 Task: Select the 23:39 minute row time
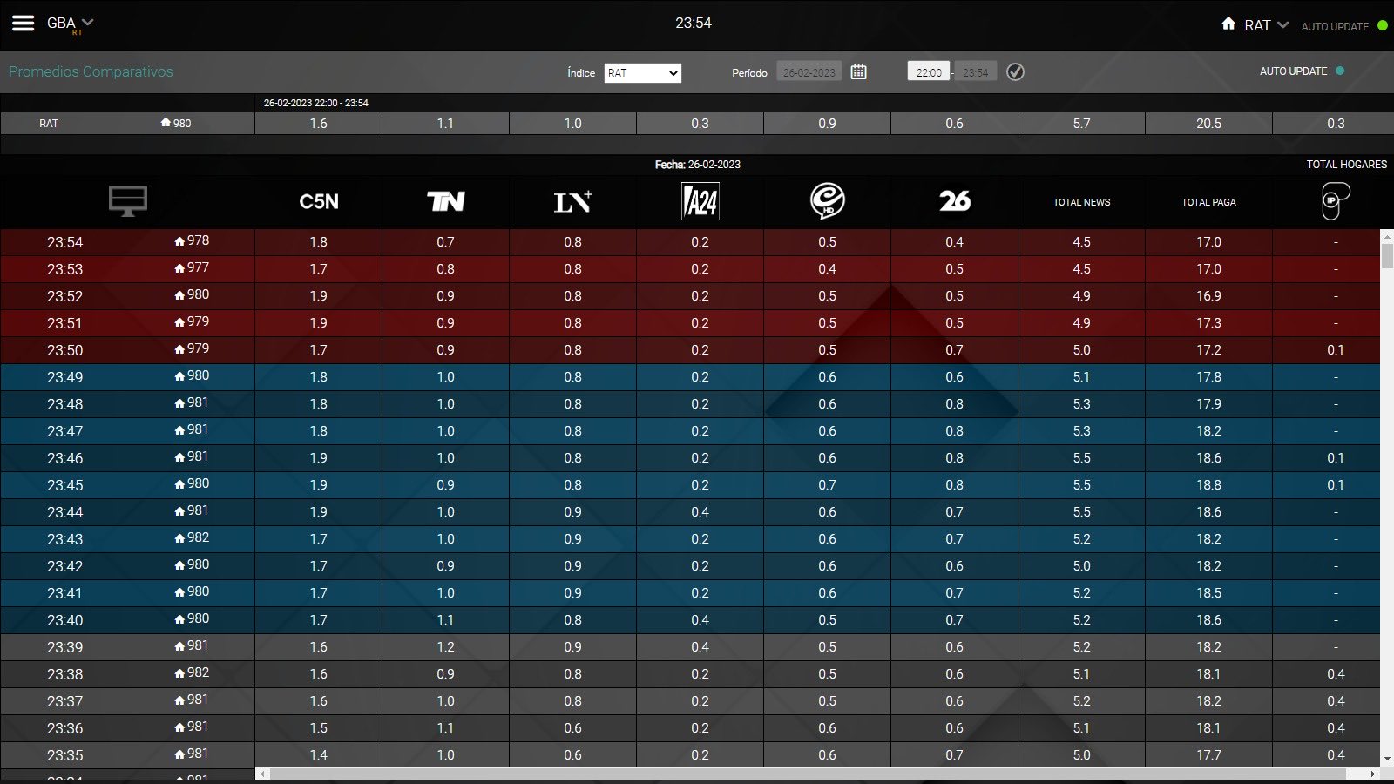65,647
